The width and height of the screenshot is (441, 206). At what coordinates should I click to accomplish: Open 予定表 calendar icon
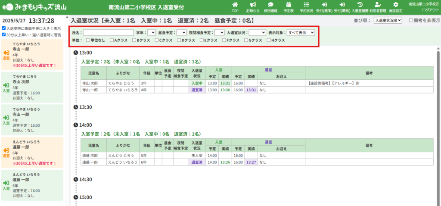[288, 5]
